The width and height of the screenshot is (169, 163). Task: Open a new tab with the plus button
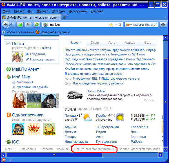point(65,17)
